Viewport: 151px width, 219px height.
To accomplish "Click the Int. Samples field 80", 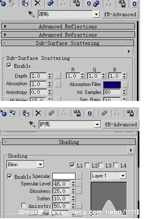I will (112, 92).
